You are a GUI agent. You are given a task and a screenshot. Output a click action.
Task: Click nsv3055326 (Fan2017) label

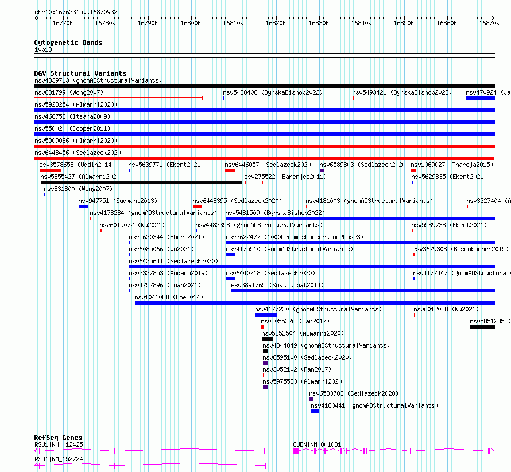pos(295,321)
